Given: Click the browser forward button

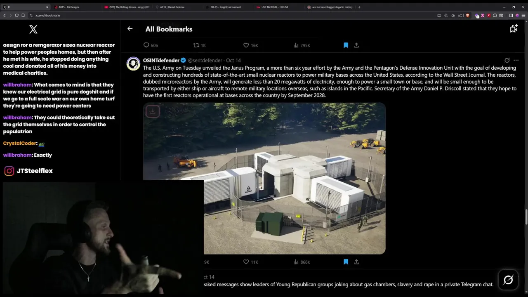Looking at the screenshot, I should pyautogui.click(x=10, y=15).
